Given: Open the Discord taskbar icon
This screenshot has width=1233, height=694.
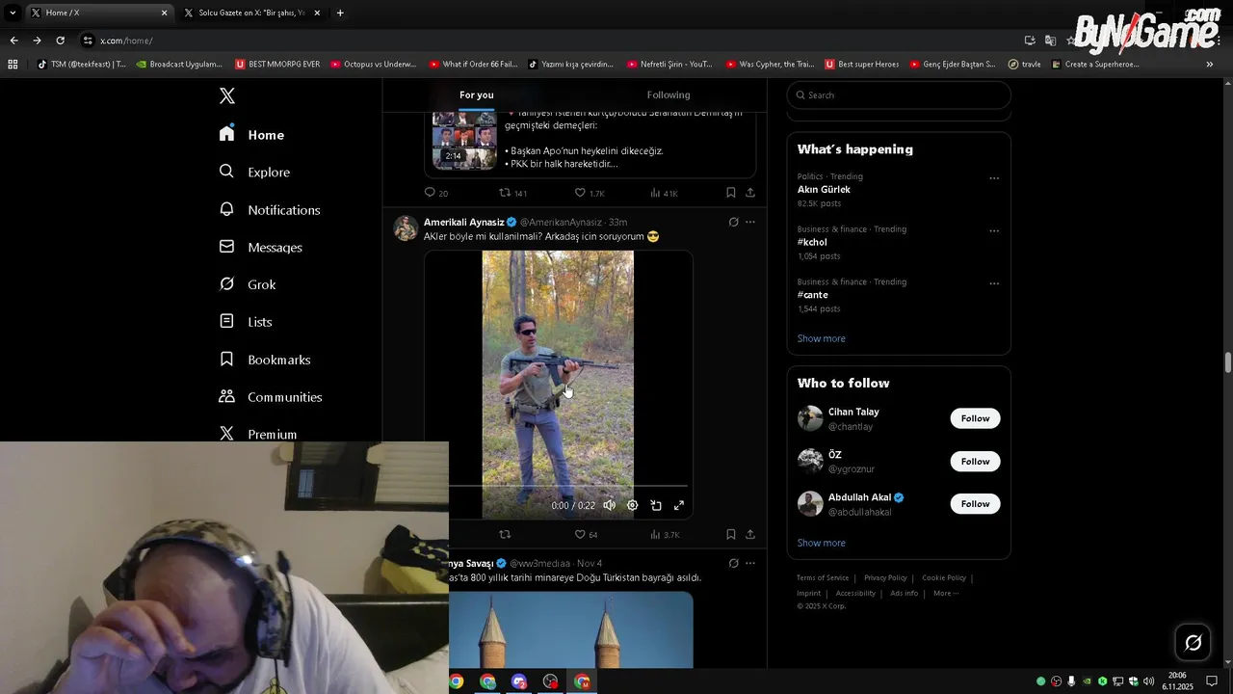Looking at the screenshot, I should tap(519, 681).
